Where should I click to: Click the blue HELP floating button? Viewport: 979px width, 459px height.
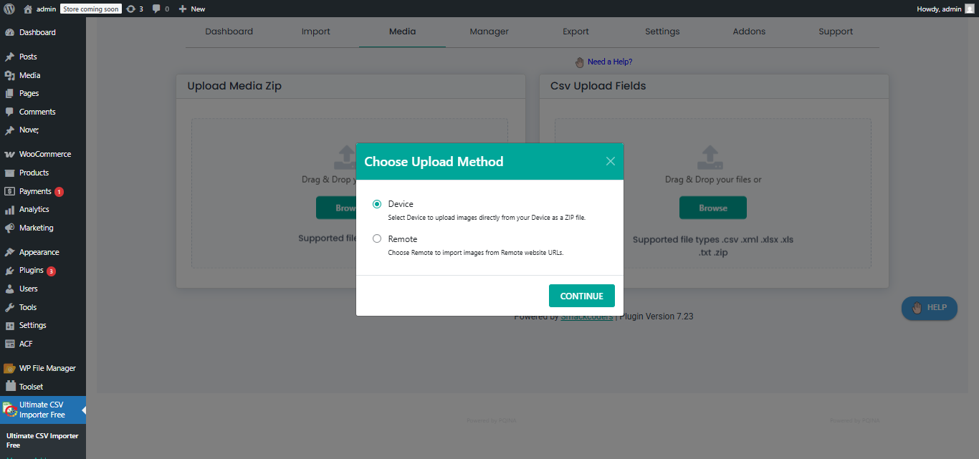coord(929,308)
